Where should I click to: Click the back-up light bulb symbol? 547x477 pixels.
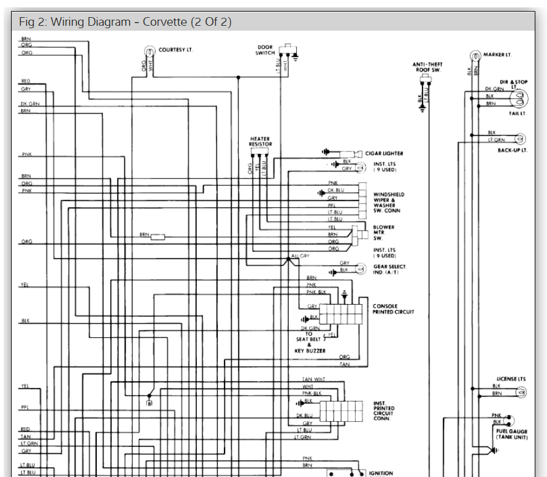click(521, 139)
